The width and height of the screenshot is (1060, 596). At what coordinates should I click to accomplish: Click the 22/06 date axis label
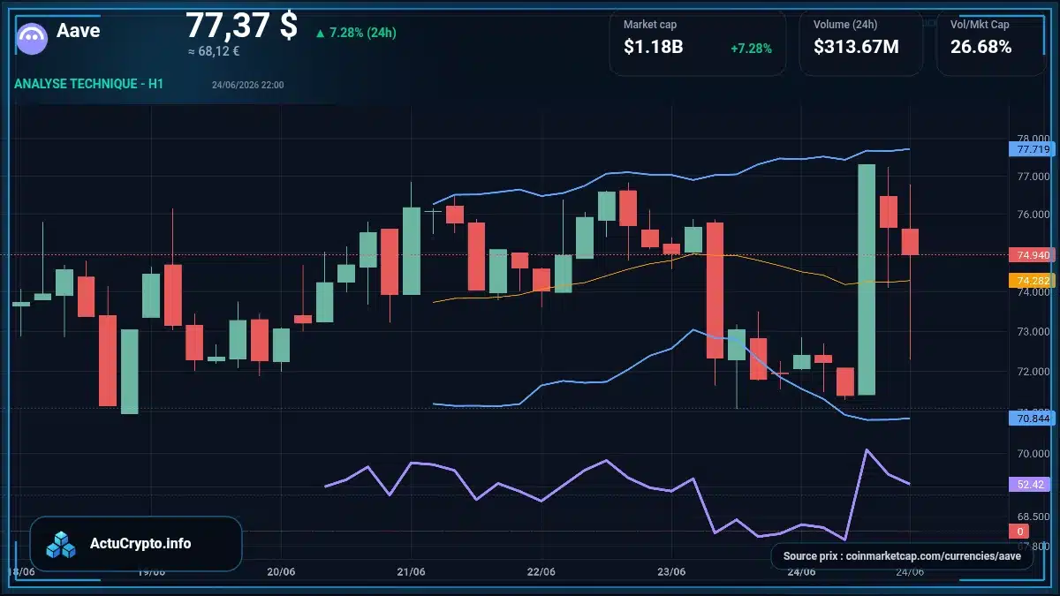[541, 572]
